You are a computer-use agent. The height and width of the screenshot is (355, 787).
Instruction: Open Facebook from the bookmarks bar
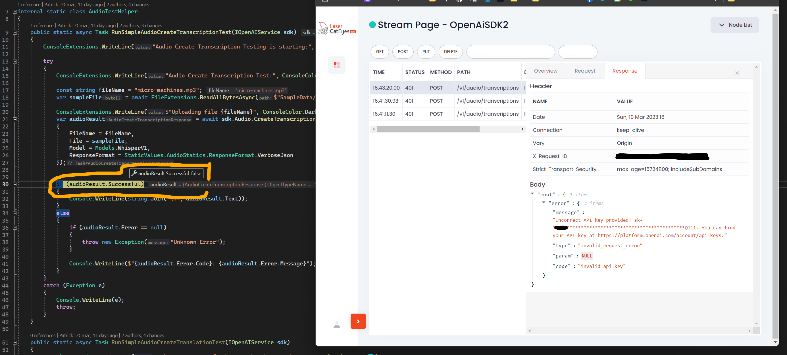(590, 1)
